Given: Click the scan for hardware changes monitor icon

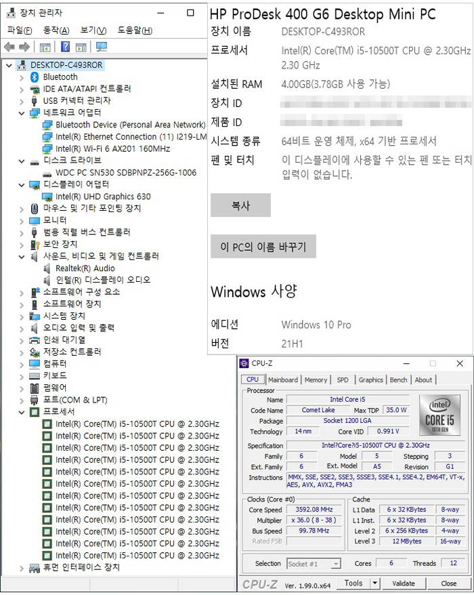Looking at the screenshot, I should (102, 47).
